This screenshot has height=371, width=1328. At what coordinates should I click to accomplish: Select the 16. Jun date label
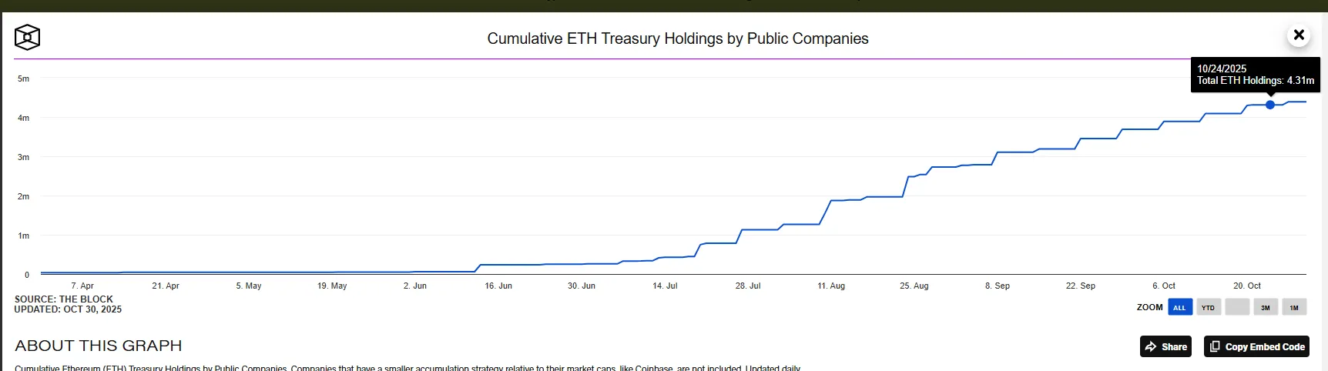pyautogui.click(x=498, y=286)
